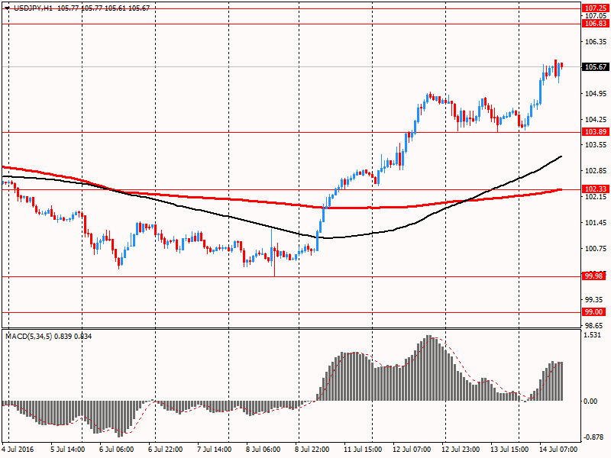Click the 6 Jul 06:00 time label
Screen dimensions: 611x458
117,449
